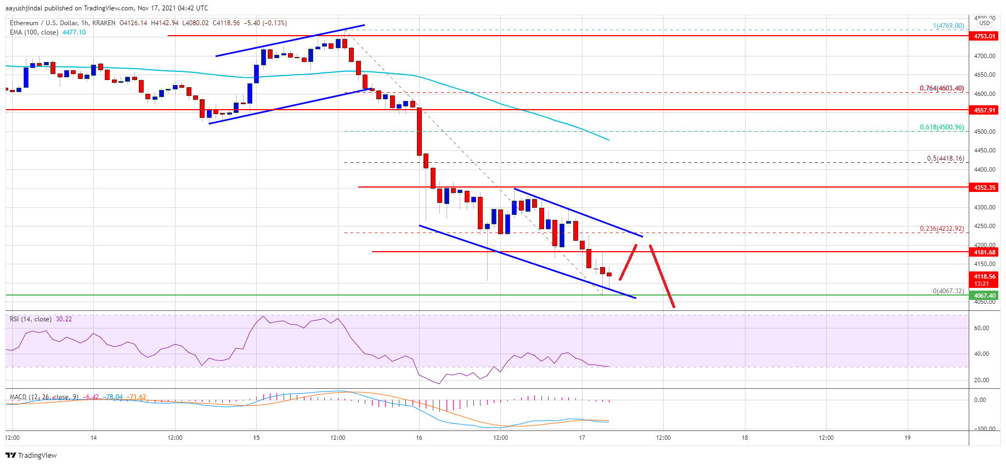The width and height of the screenshot is (1006, 465).
Task: Click the 4700.00 price axis tick
Action: coord(985,56)
